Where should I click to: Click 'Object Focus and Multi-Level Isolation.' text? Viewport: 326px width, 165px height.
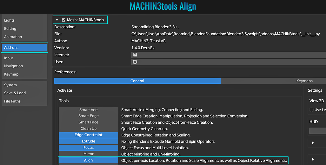tap(155, 148)
